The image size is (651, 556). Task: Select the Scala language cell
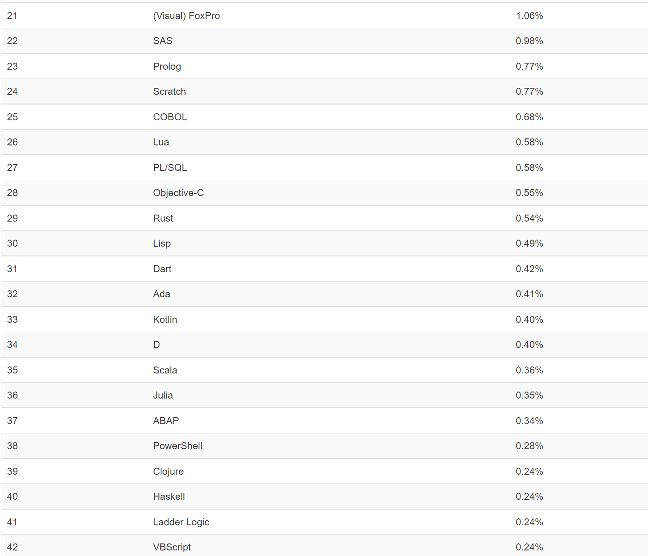(165, 370)
